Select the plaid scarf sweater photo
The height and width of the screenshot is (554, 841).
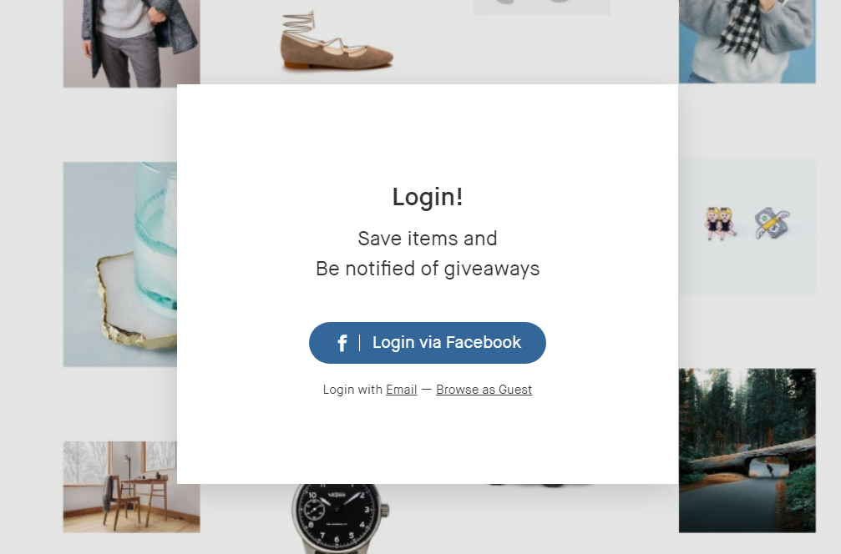(x=747, y=41)
